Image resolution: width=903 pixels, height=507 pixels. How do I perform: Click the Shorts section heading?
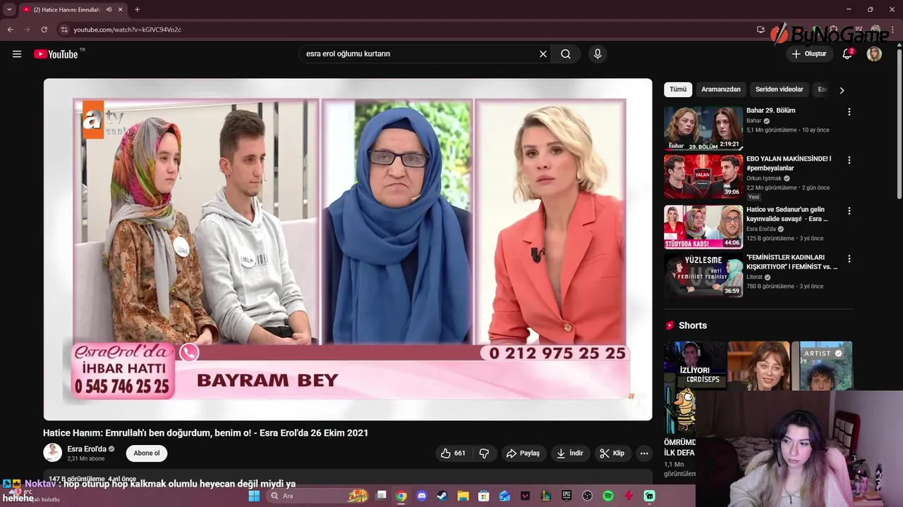pyautogui.click(x=693, y=325)
